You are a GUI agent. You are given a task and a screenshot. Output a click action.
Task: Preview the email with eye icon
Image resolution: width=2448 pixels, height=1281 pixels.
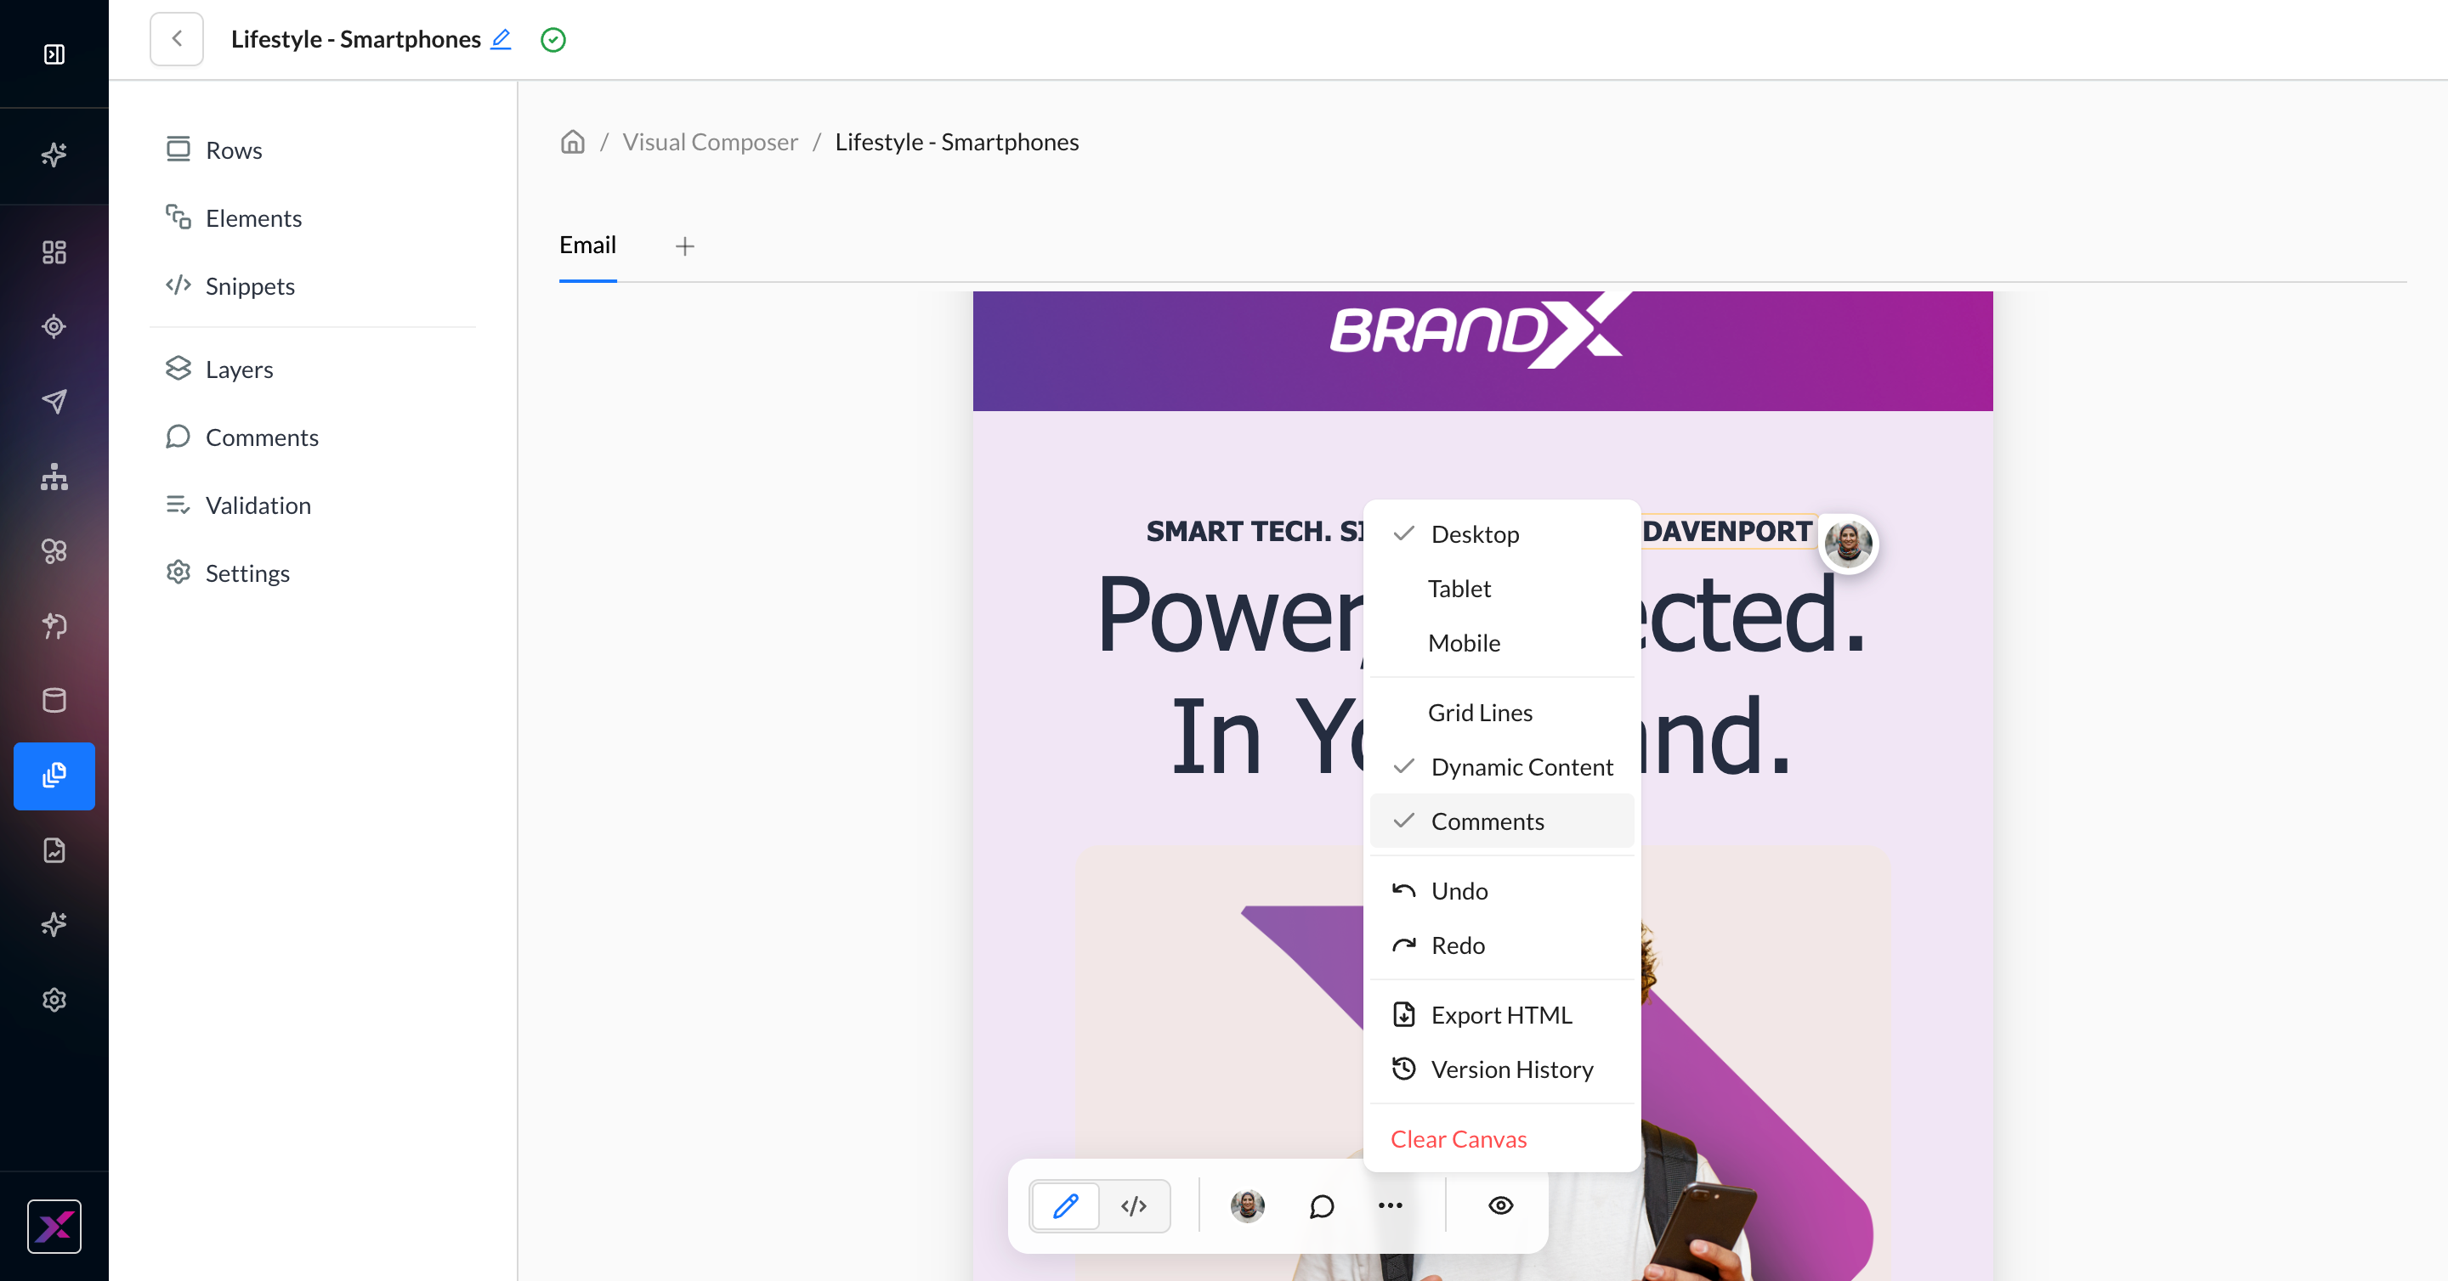point(1500,1206)
